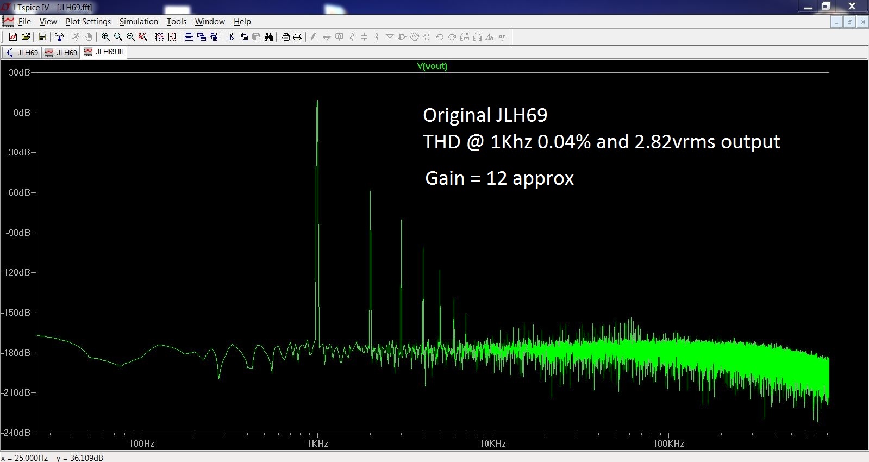Open the File menu
This screenshot has height=462, width=869.
24,22
